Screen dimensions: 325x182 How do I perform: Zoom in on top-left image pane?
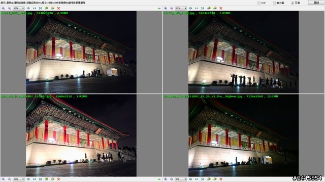pos(3,8)
